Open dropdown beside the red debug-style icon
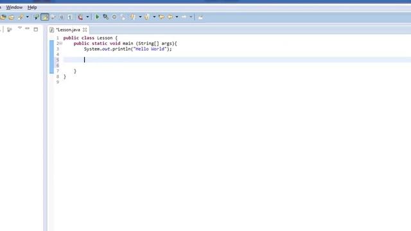Viewport: 411px width, 231px height. pyautogui.click(x=87, y=17)
